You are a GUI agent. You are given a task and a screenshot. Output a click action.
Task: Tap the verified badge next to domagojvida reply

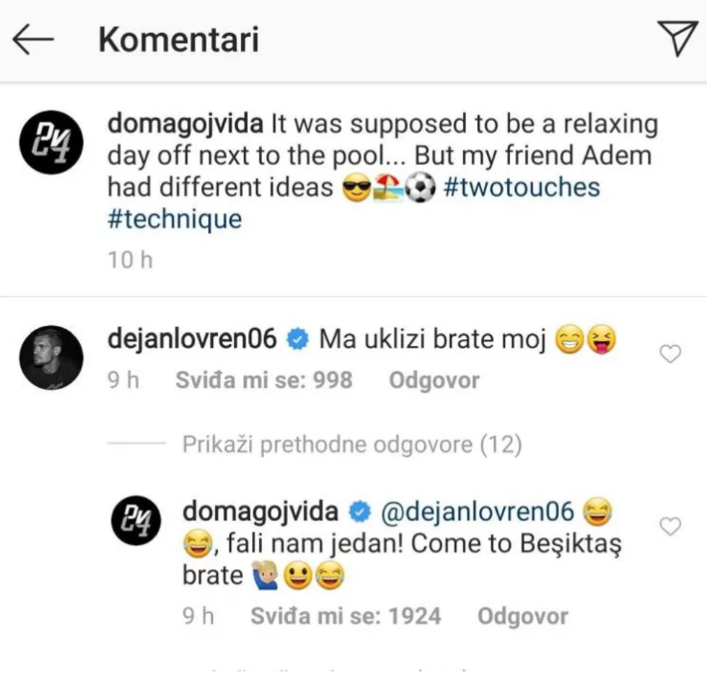coord(359,512)
